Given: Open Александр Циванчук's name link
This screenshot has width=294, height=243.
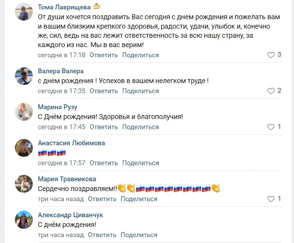Looking at the screenshot, I should point(71,215).
